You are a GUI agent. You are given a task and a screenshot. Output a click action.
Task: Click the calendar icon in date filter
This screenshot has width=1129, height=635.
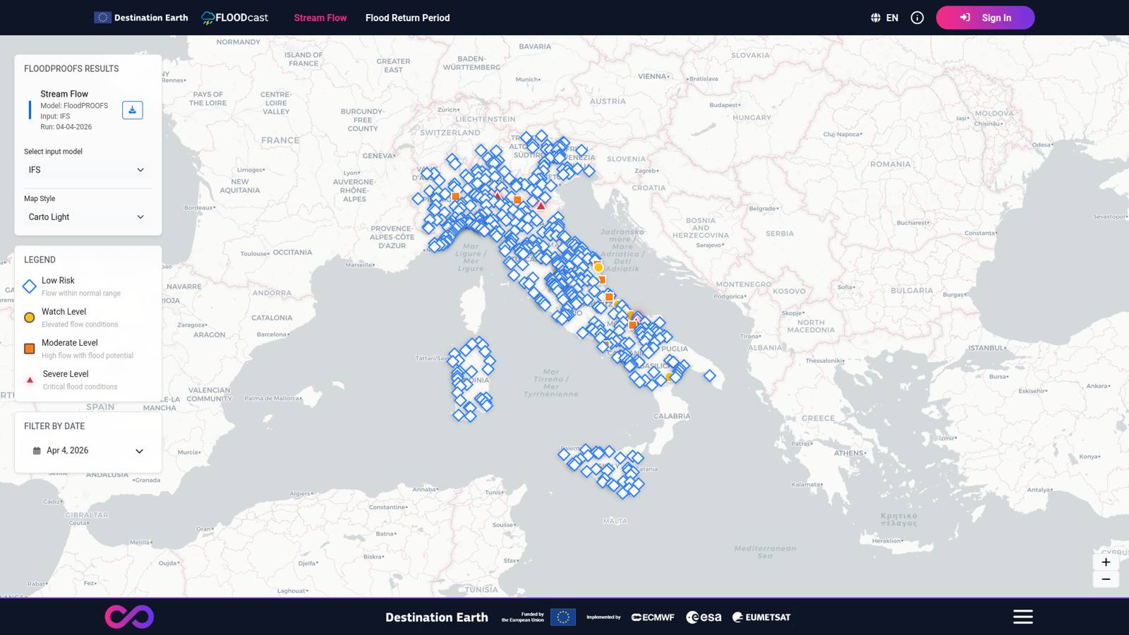click(x=37, y=451)
